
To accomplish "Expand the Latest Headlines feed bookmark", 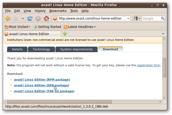I will click(80, 27).
